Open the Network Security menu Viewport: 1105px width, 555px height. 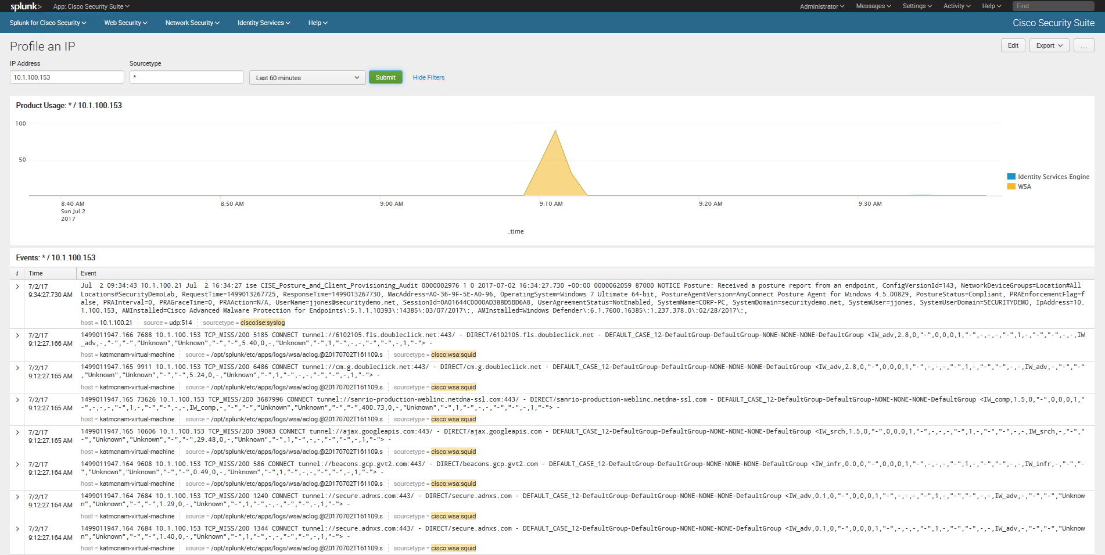tap(192, 23)
